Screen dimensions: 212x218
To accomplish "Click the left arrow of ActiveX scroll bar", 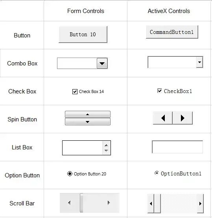I will [x=151, y=203].
